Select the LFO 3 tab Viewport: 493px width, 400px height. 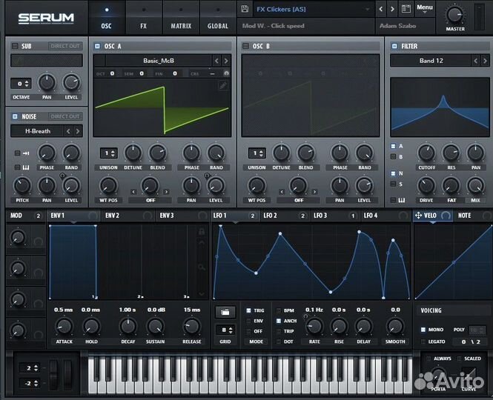coord(336,216)
